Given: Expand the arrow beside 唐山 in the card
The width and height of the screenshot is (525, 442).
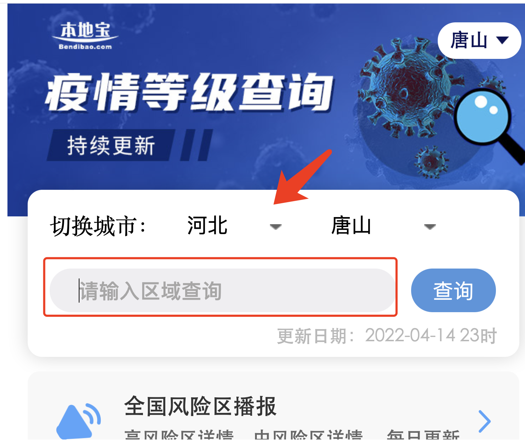Looking at the screenshot, I should pyautogui.click(x=430, y=227).
